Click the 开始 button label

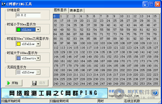tap(15, 83)
